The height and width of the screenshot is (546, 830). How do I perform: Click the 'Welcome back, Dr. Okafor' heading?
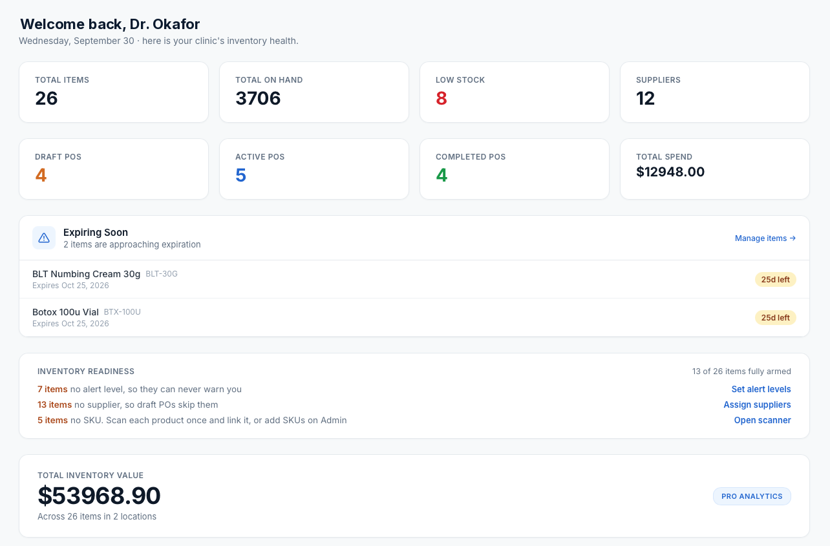[x=110, y=24]
